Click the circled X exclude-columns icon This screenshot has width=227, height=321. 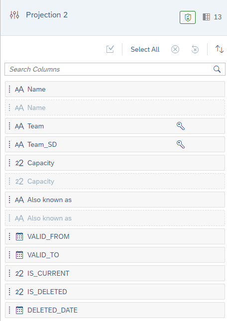point(175,49)
